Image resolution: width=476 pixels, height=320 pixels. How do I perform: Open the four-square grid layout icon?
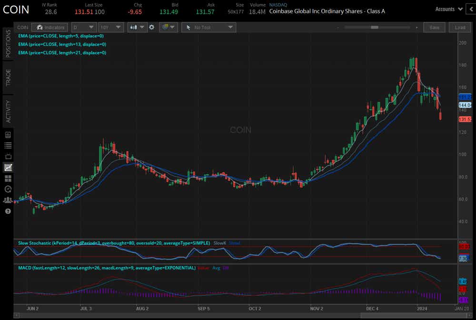8,178
